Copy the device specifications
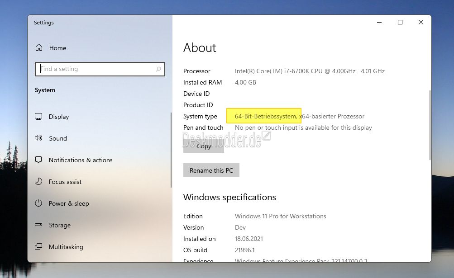The width and height of the screenshot is (454, 278). click(204, 146)
